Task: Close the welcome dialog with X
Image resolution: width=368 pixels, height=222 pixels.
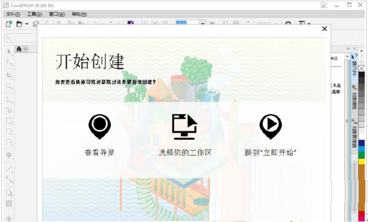Action: point(324,29)
